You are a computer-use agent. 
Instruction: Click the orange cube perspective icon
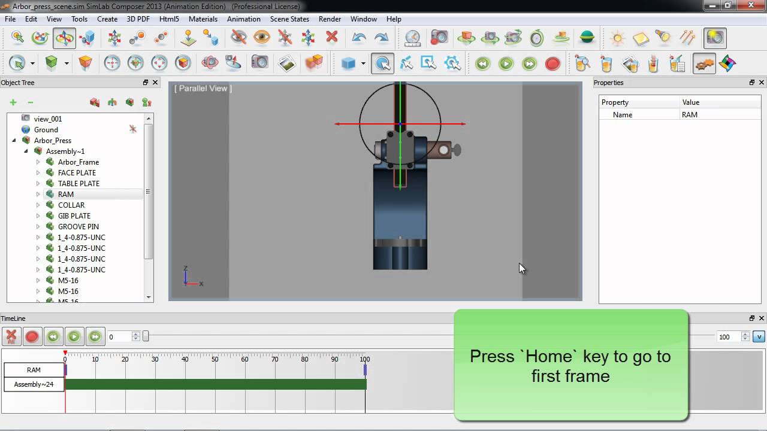pos(86,63)
